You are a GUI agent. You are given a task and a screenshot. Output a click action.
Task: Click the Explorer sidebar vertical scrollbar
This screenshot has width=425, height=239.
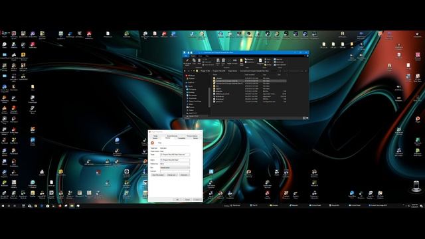click(209, 98)
